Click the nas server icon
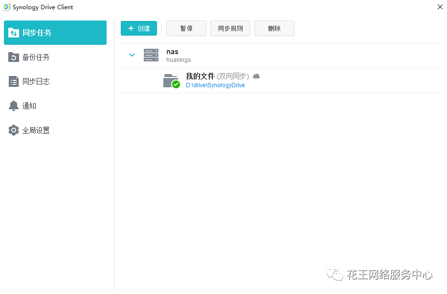The image size is (447, 294). point(151,55)
